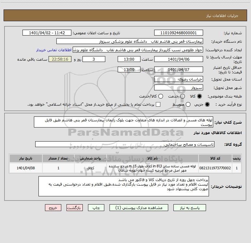Click the کلاف unit cell

pos(90,168)
